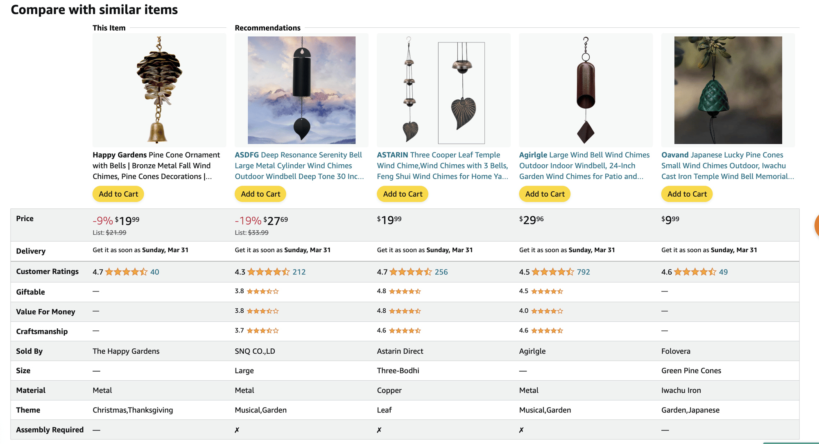Click the pine cone ornament product image

(x=159, y=90)
